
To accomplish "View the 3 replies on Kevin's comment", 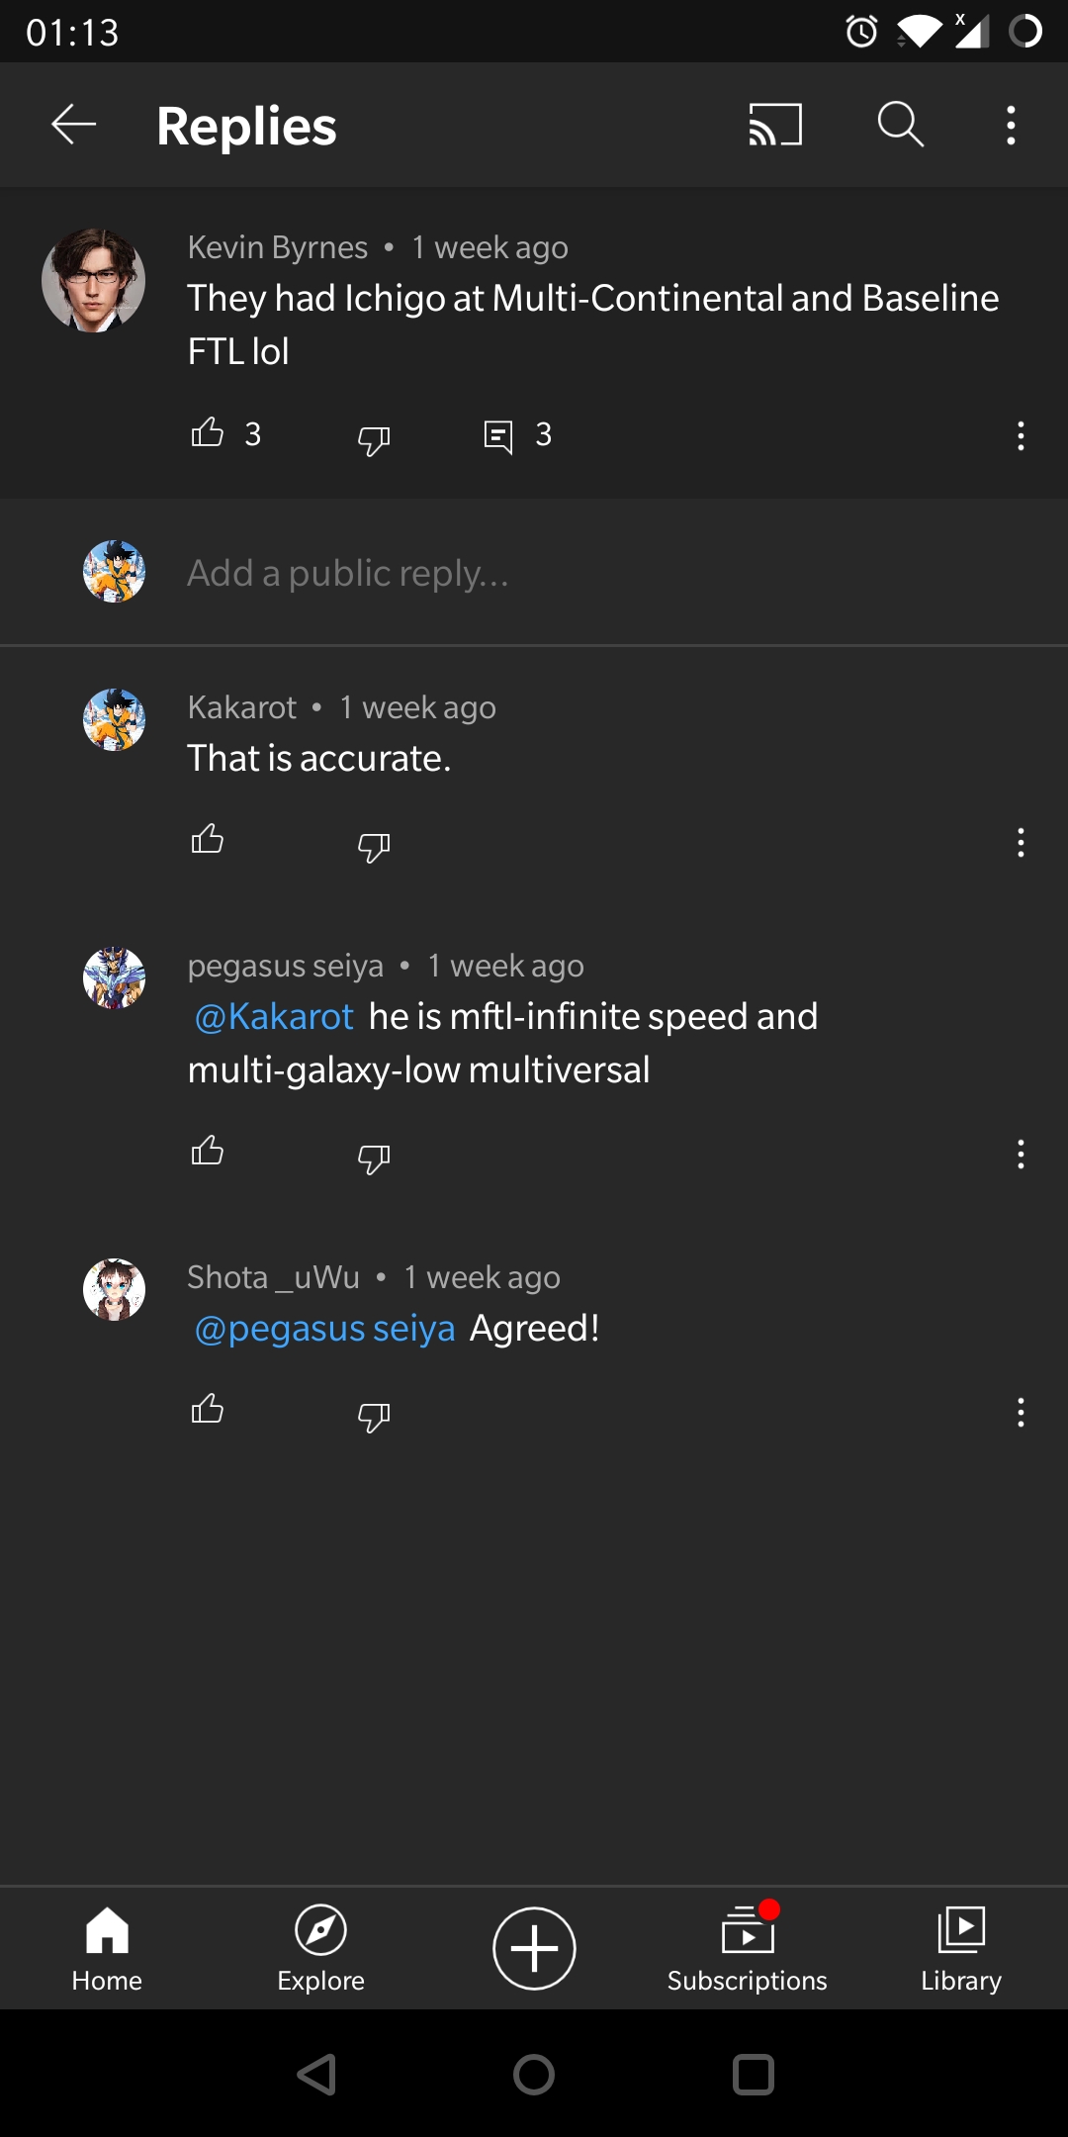I will tap(514, 434).
